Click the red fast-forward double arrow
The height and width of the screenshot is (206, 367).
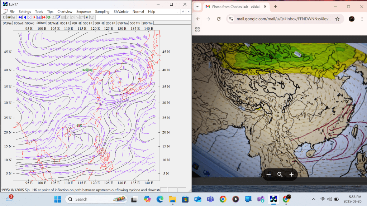(44, 17)
